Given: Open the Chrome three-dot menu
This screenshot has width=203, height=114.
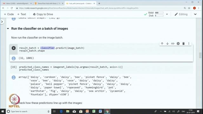Looking at the screenshot, I should [199, 8].
